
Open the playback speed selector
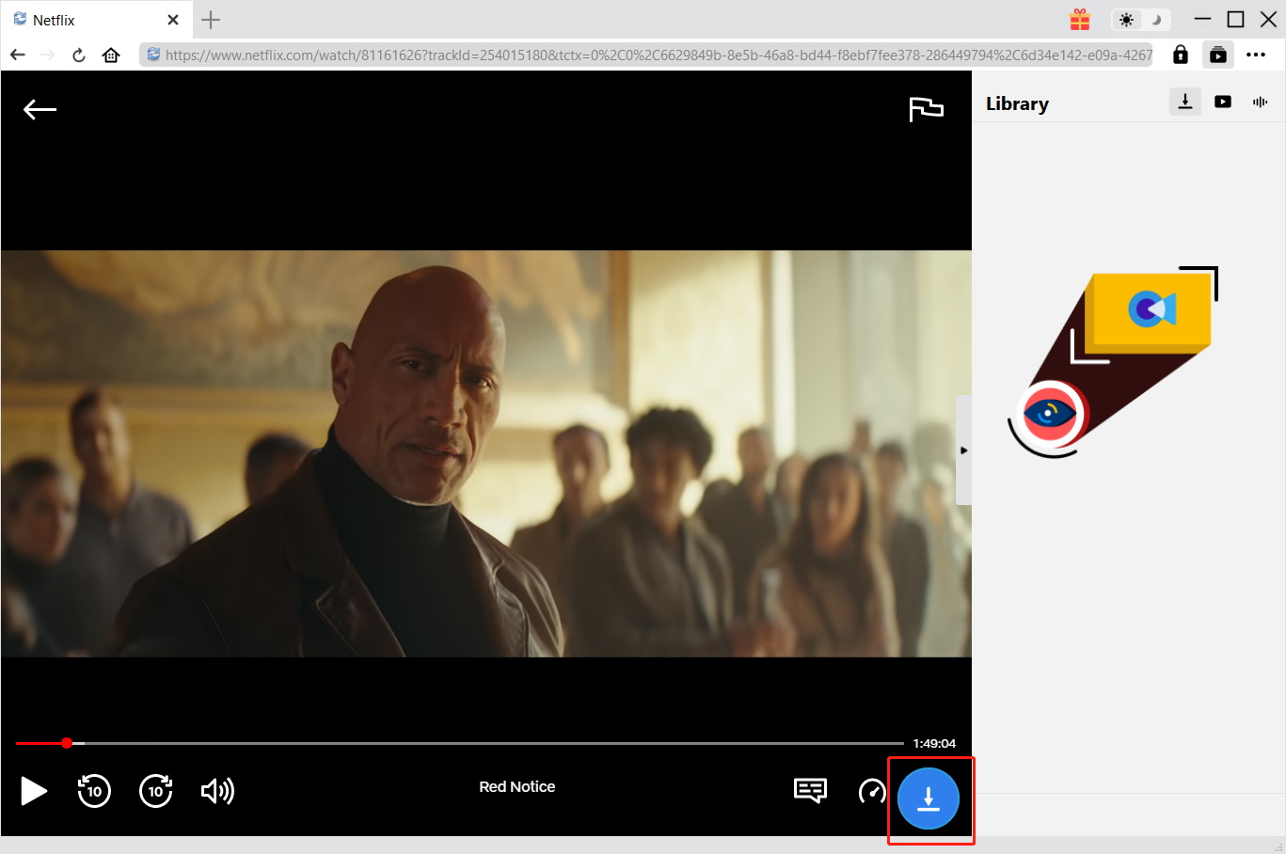[872, 791]
